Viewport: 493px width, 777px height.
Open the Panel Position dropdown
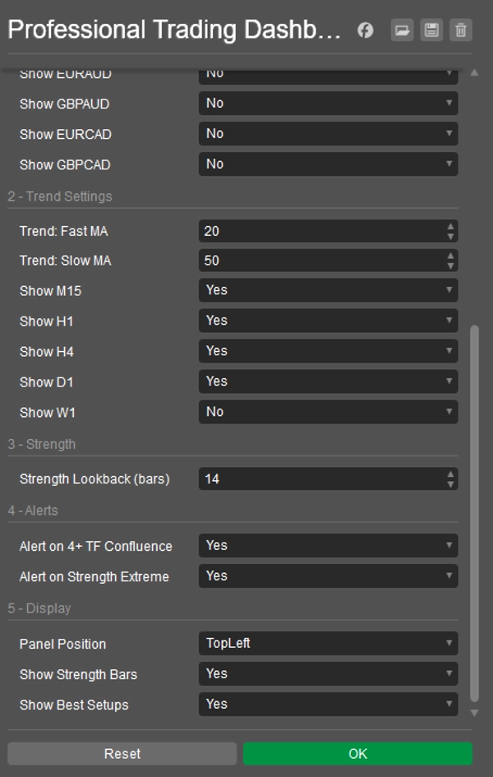click(328, 644)
